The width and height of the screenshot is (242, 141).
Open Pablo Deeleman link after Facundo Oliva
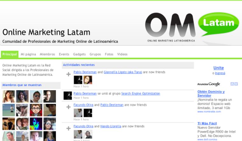[112, 105]
